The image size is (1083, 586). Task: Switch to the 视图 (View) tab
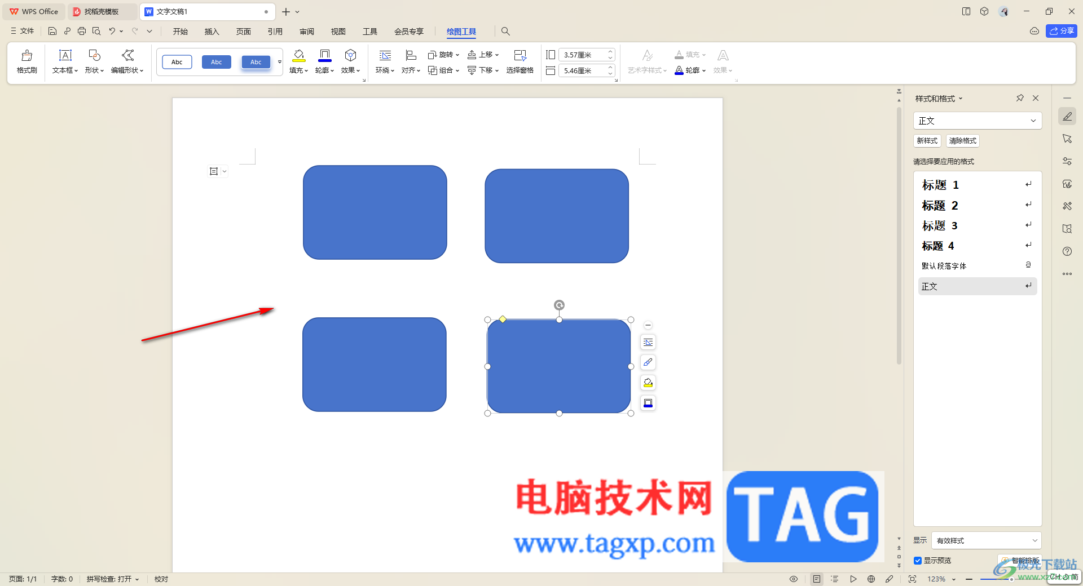coord(338,32)
